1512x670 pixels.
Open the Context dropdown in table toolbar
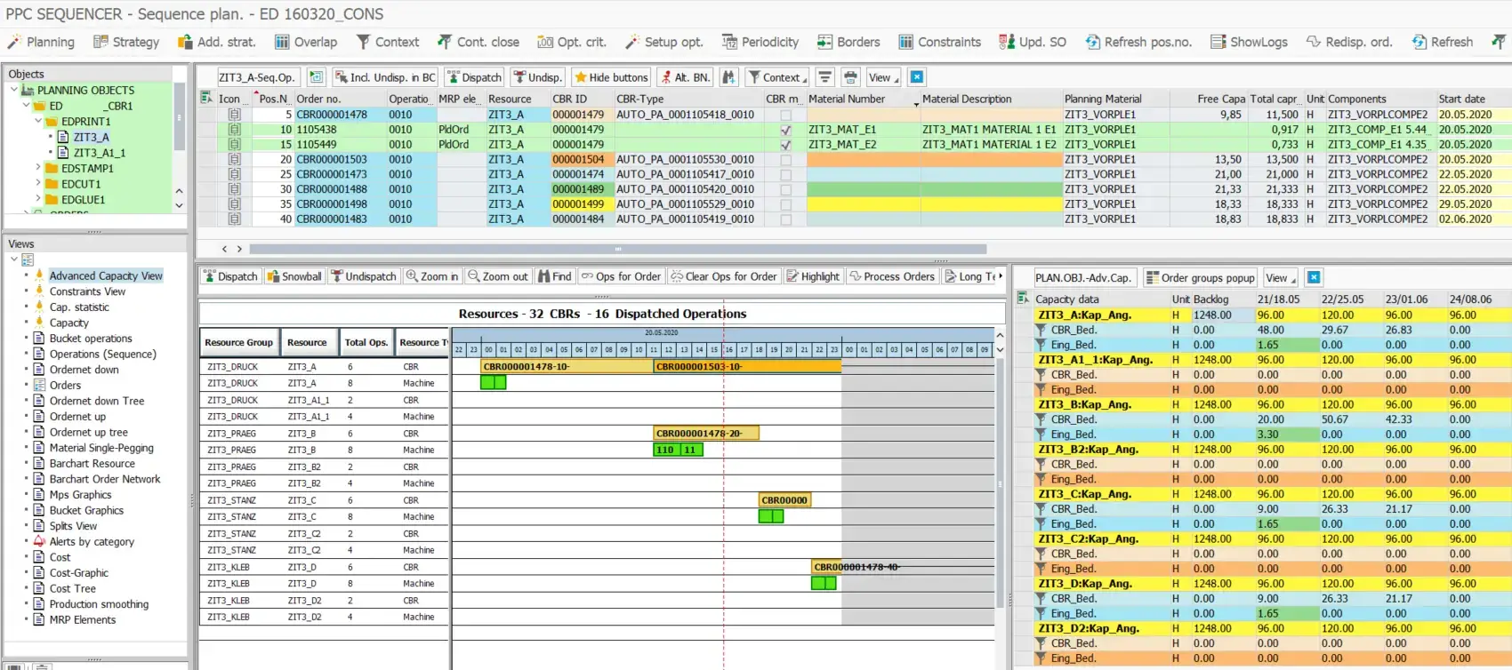tap(777, 77)
